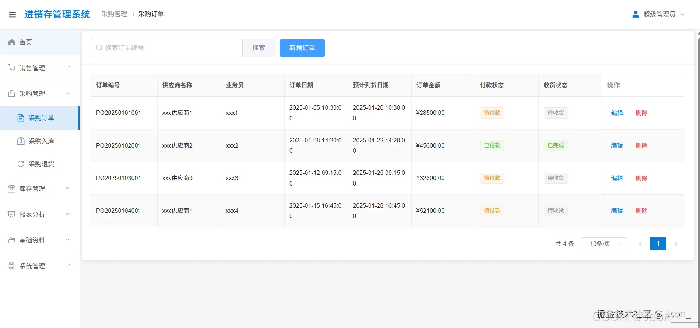Expand the 库存管理 menu chevron
This screenshot has height=328, width=700.
[x=68, y=188]
